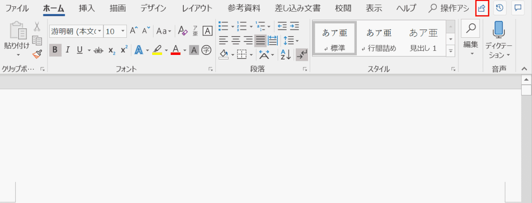
Task: Toggle Bold formatting
Action: pos(55,50)
